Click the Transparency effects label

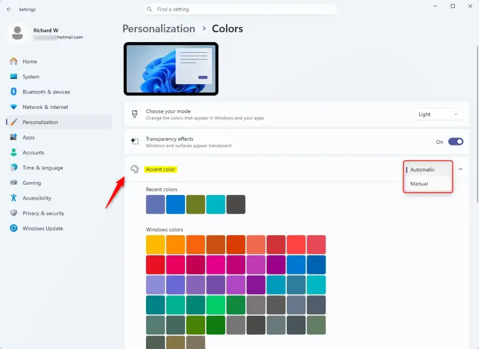(x=169, y=139)
